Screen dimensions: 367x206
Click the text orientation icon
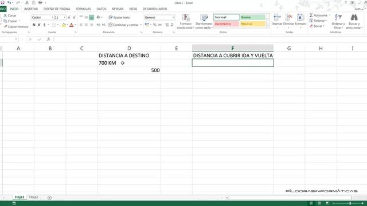pyautogui.click(x=98, y=17)
